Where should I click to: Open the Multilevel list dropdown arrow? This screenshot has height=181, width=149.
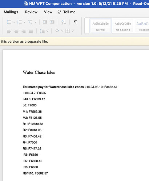click(35, 22)
